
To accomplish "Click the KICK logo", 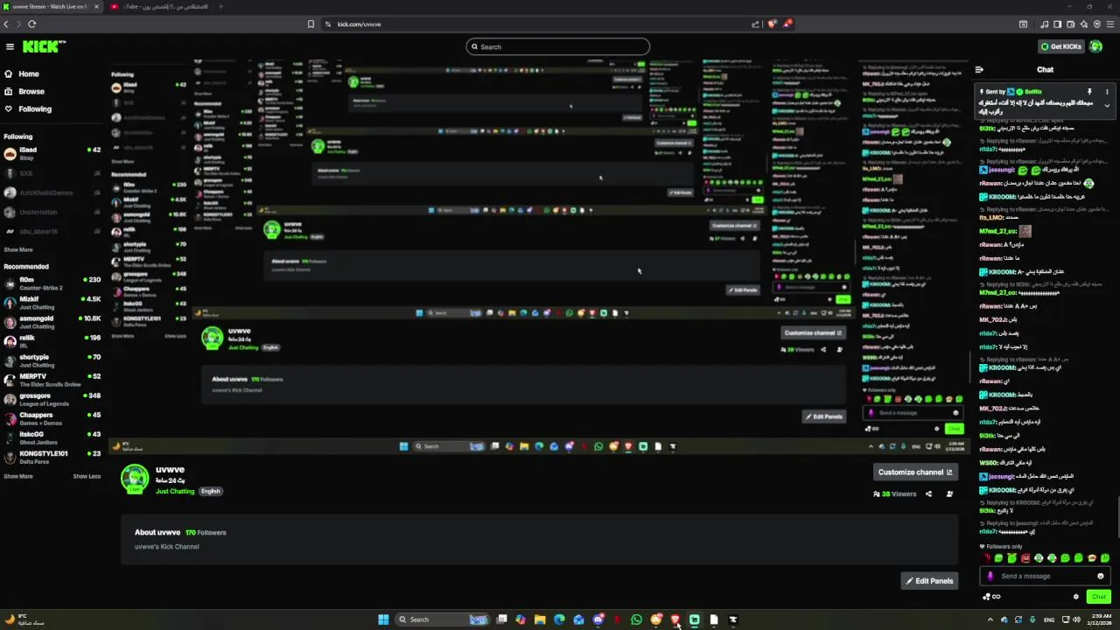I will click(x=44, y=46).
